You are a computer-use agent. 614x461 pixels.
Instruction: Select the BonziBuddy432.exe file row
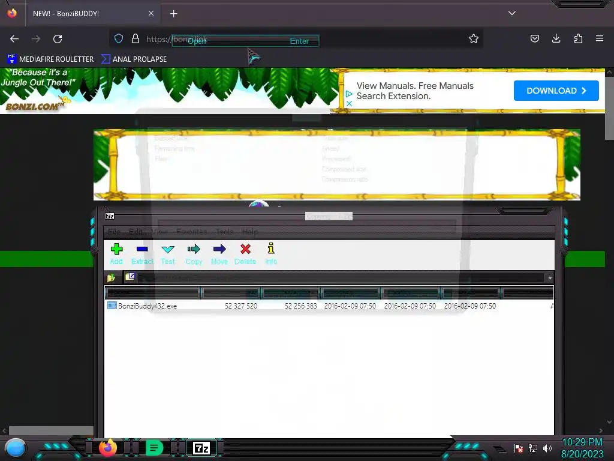(329, 306)
